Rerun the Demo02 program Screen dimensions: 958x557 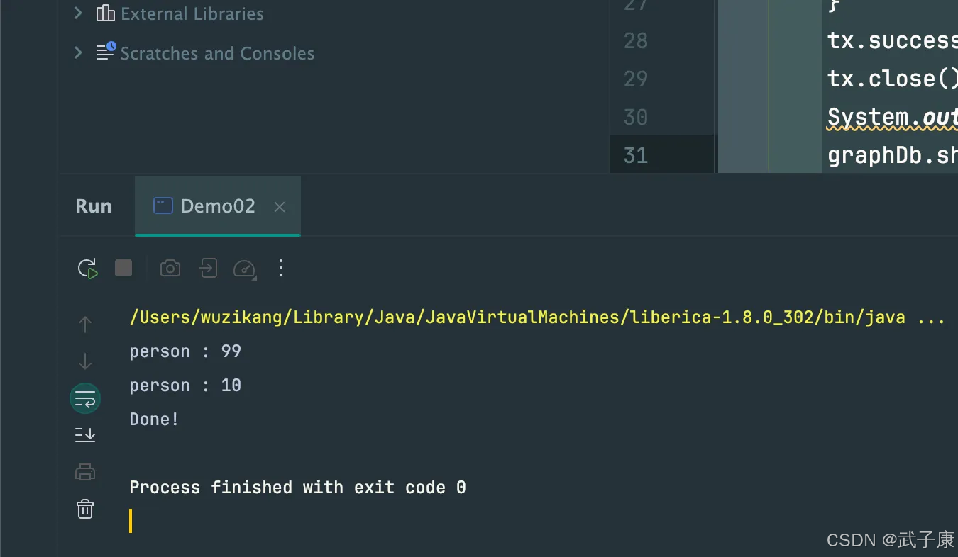pyautogui.click(x=87, y=269)
